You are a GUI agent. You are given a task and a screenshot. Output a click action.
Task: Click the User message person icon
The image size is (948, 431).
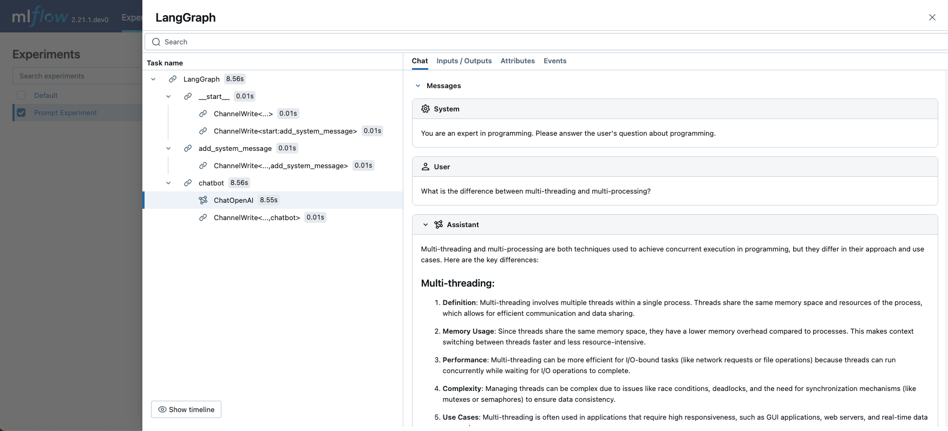(426, 167)
